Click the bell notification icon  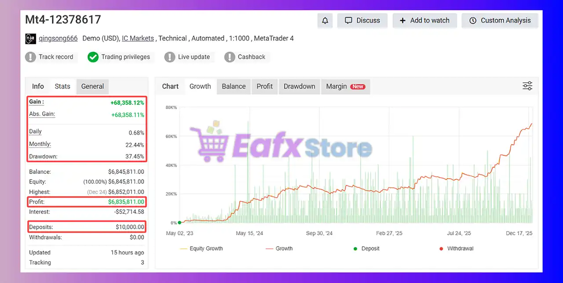[x=325, y=21]
